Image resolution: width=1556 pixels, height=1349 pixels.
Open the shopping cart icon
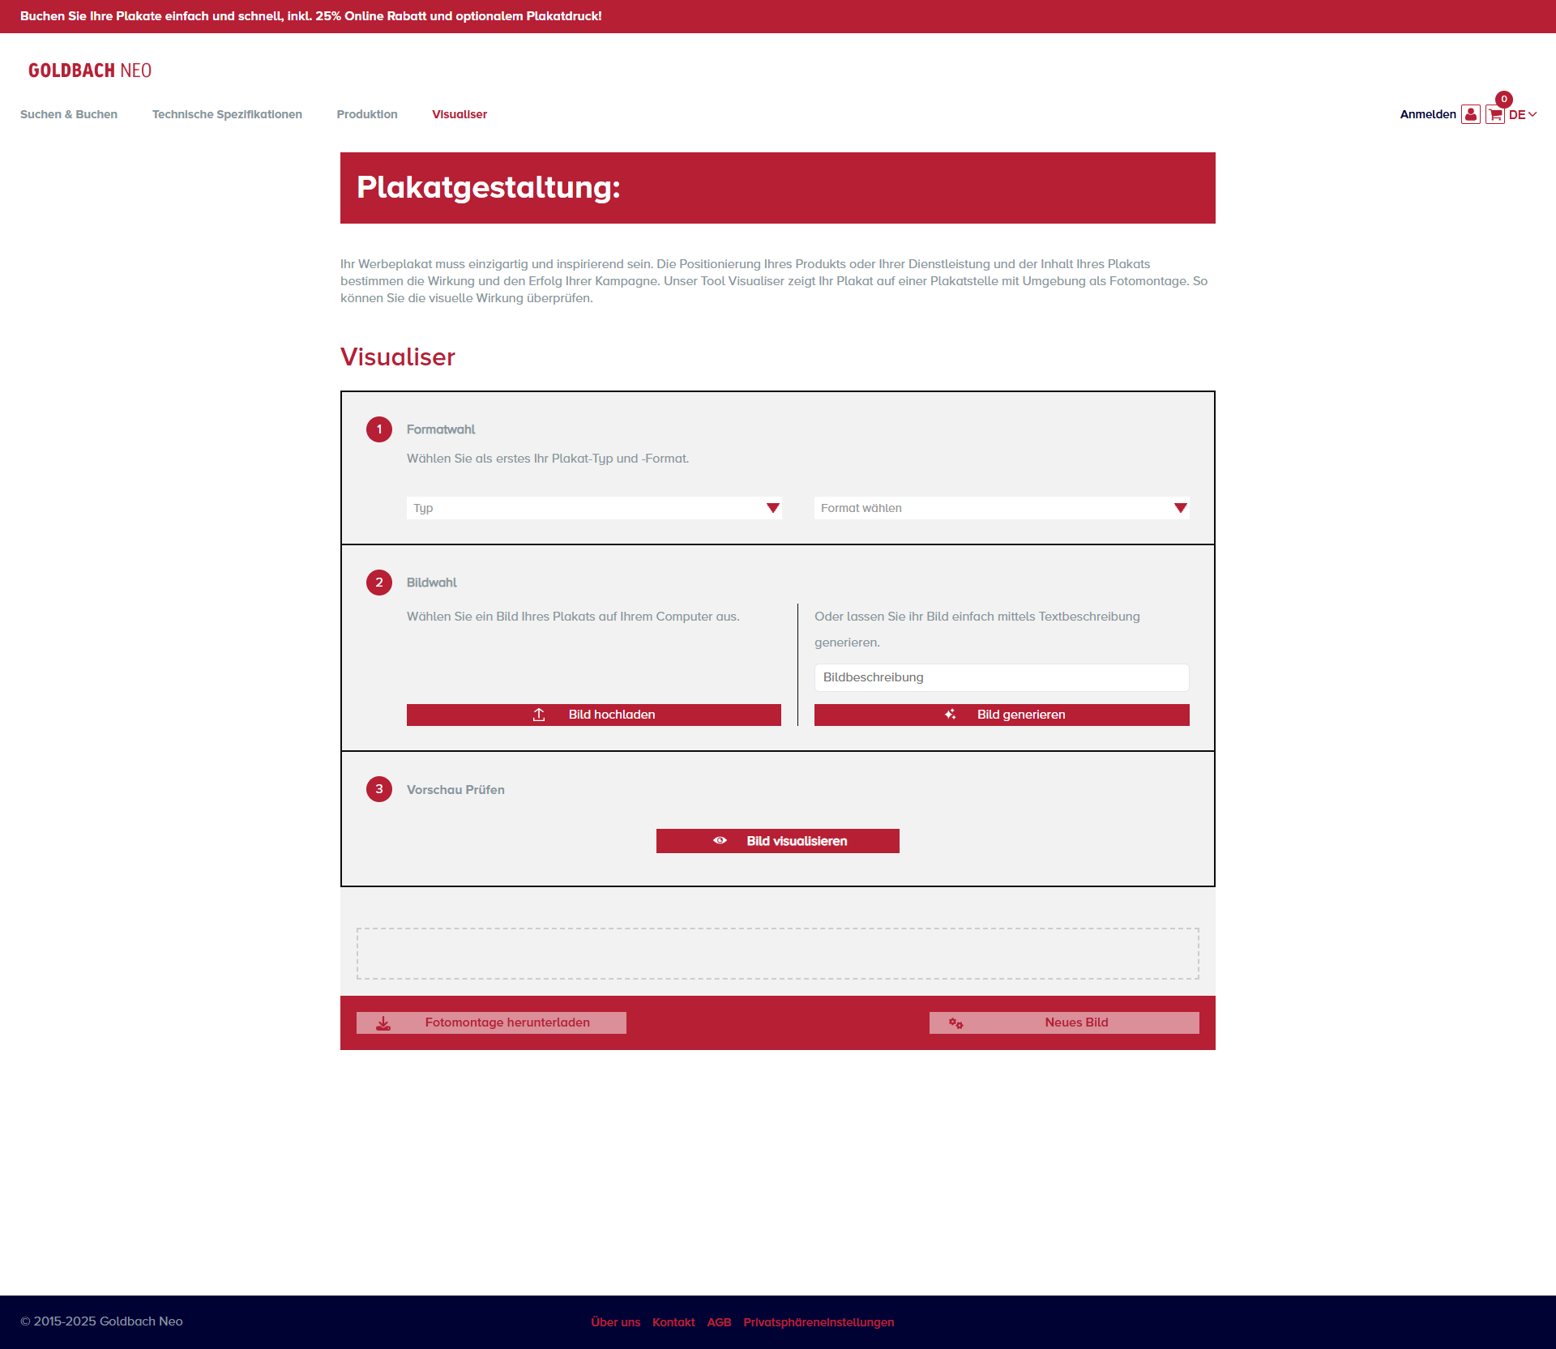(1494, 115)
